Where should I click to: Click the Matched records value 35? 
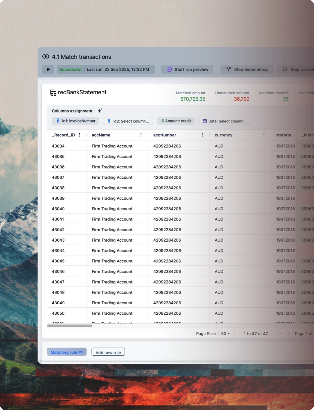[285, 99]
